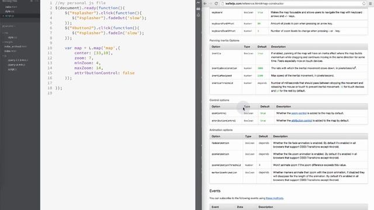Click 'fadeAnimation' option cell
The height and width of the screenshot is (210, 374).
click(x=220, y=143)
